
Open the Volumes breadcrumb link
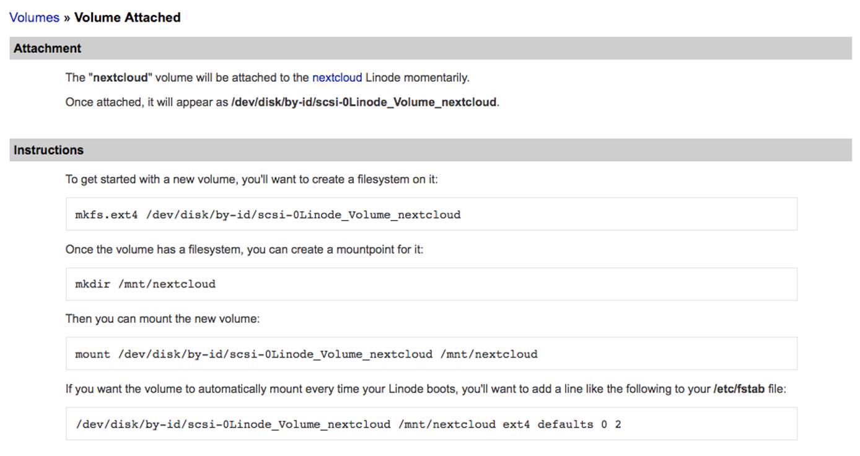click(x=34, y=17)
